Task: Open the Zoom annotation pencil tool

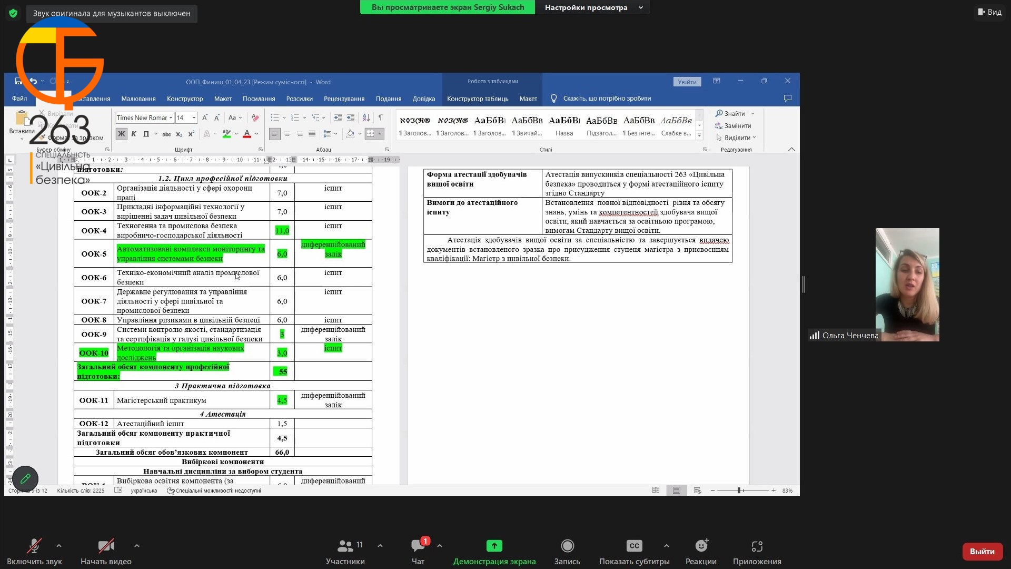Action: pos(25,478)
